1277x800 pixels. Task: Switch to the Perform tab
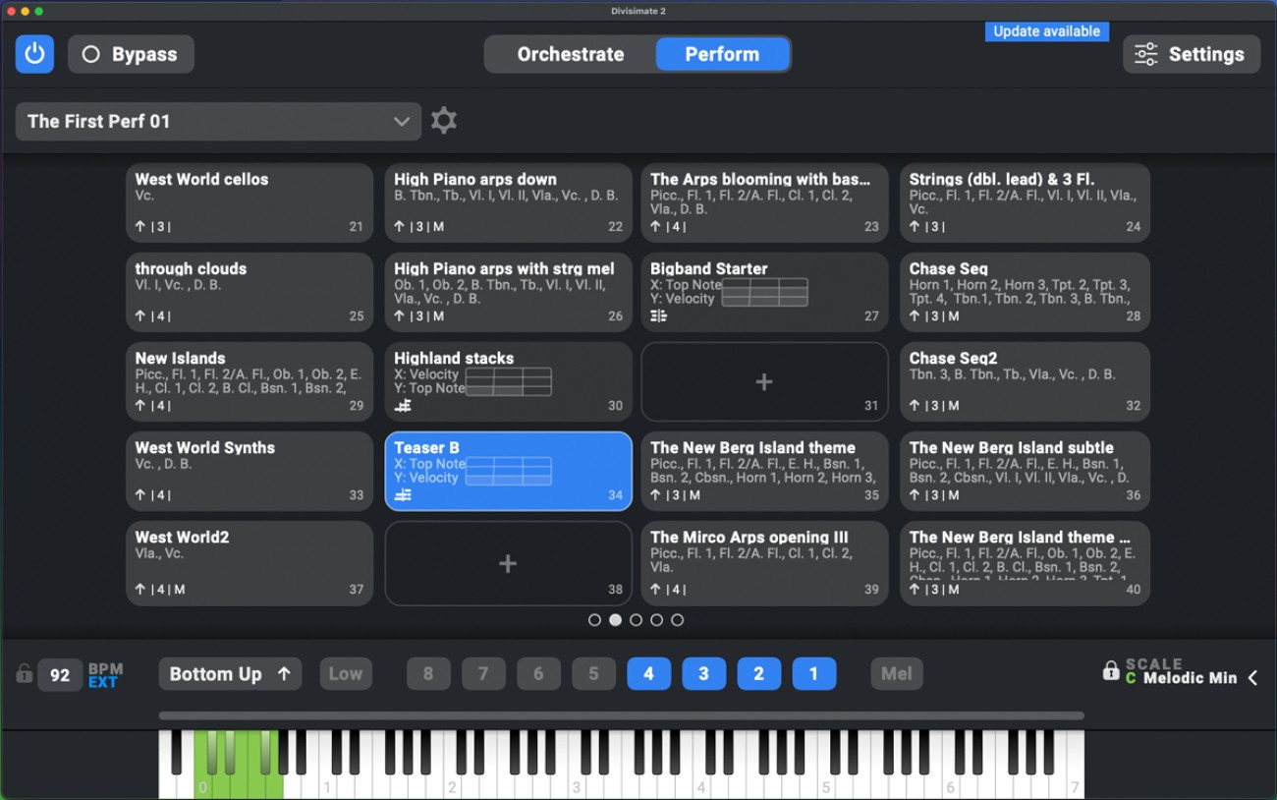coord(723,54)
